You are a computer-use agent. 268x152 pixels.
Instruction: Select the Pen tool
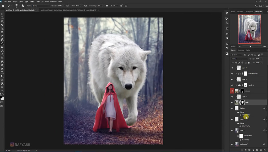click(2, 69)
